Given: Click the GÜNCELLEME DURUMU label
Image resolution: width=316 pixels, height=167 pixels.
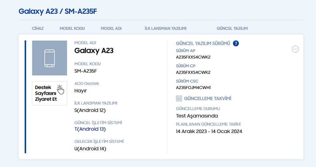Looking at the screenshot, I should pyautogui.click(x=198, y=109).
